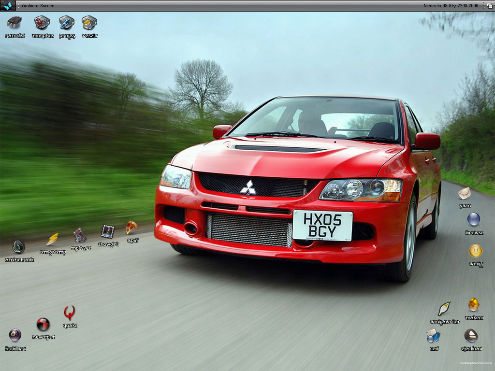Open yam mail envelope icon
This screenshot has height=371, width=495.
coord(465,193)
